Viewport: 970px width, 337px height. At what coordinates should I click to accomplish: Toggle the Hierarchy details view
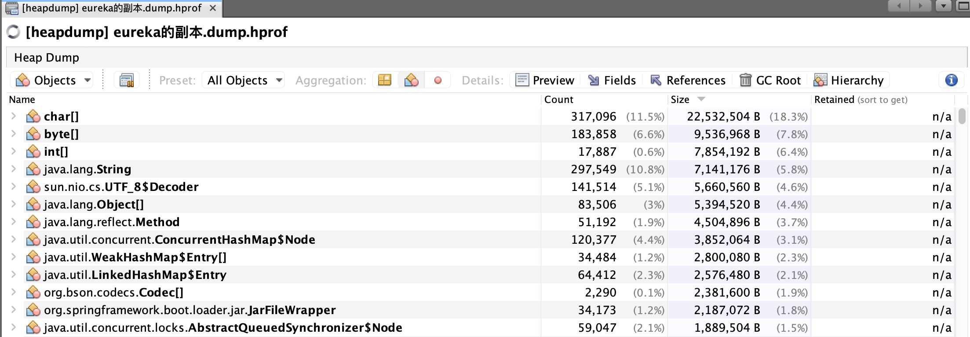[849, 81]
